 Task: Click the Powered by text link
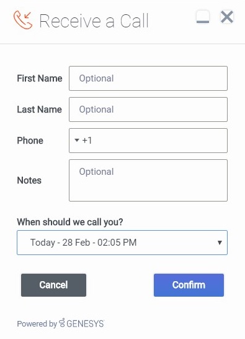(37, 323)
